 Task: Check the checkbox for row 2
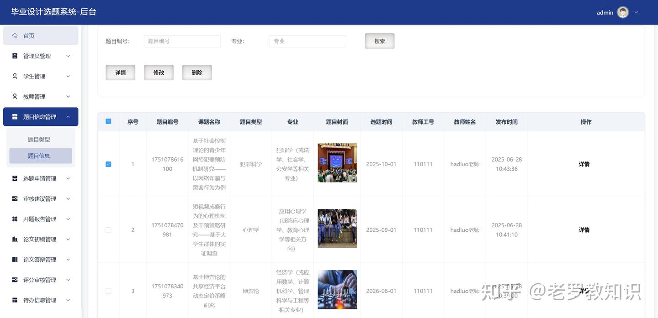(x=108, y=230)
